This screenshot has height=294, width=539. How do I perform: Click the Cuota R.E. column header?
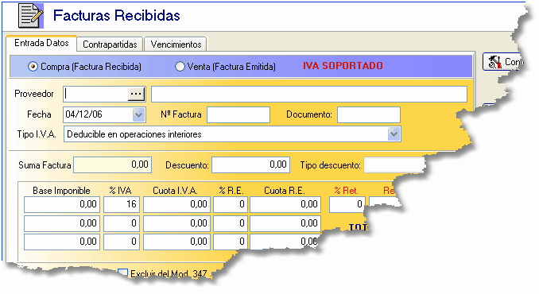(285, 191)
